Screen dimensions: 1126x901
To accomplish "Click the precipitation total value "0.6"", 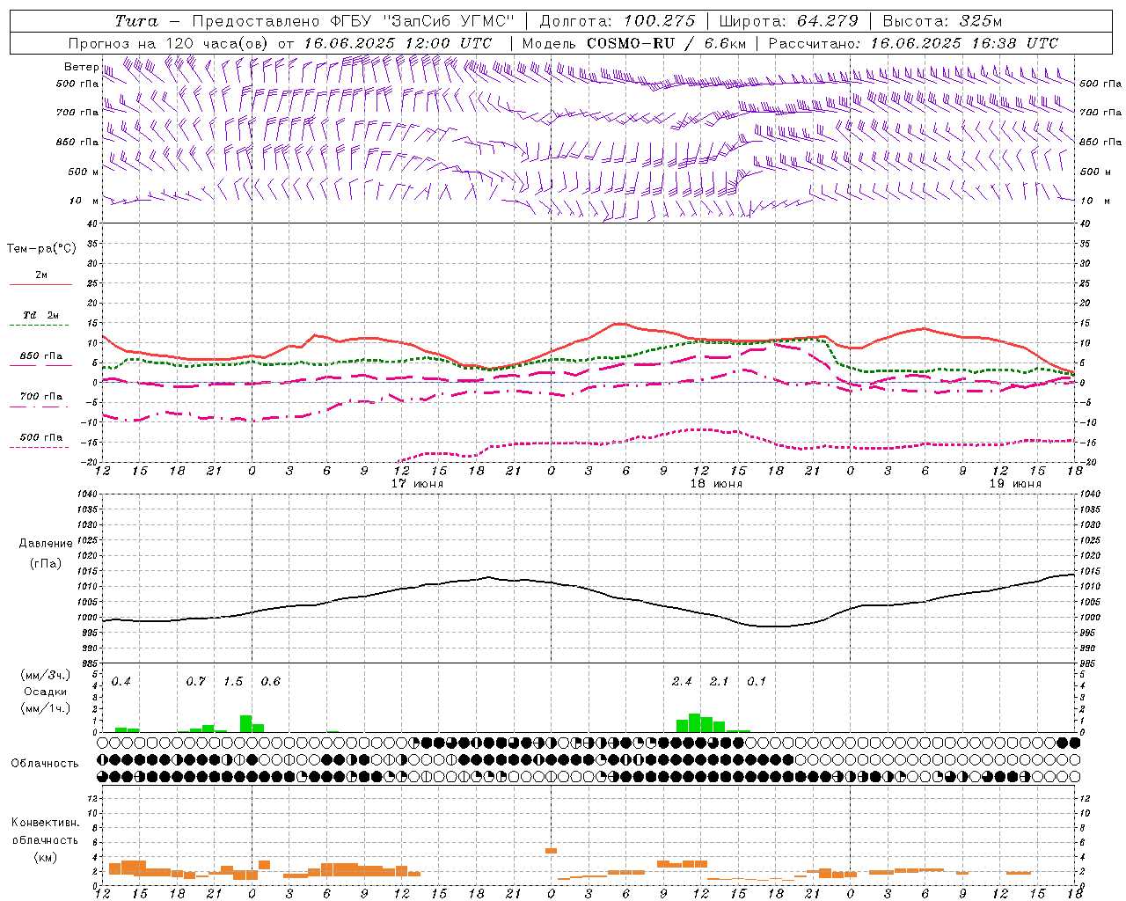I will click(271, 682).
